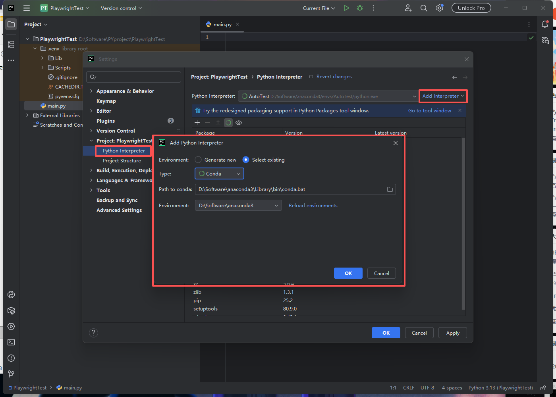Click the install package plus icon
The image size is (556, 397).
[197, 123]
